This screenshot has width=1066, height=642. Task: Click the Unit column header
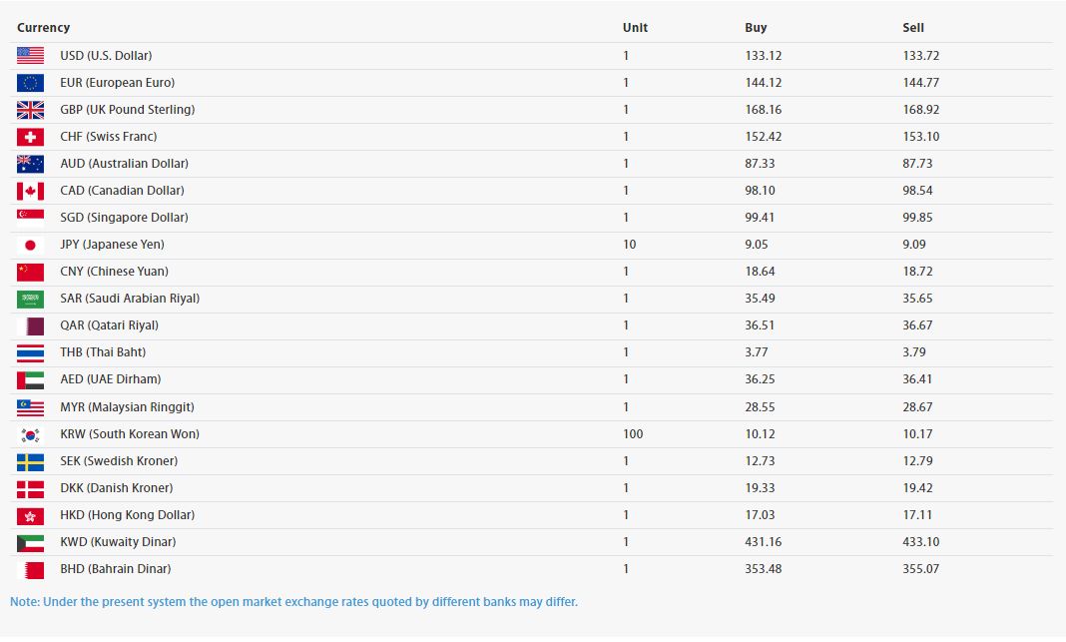click(x=635, y=28)
